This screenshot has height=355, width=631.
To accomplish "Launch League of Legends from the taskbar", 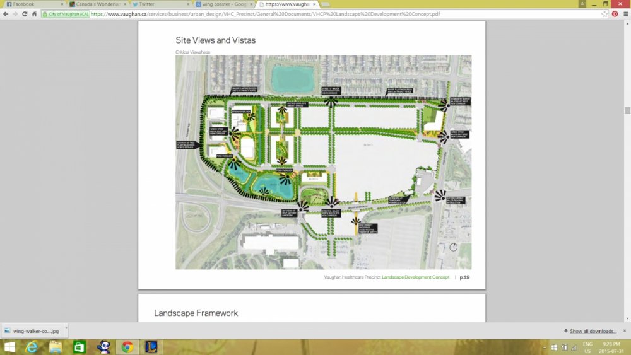I will point(151,347).
